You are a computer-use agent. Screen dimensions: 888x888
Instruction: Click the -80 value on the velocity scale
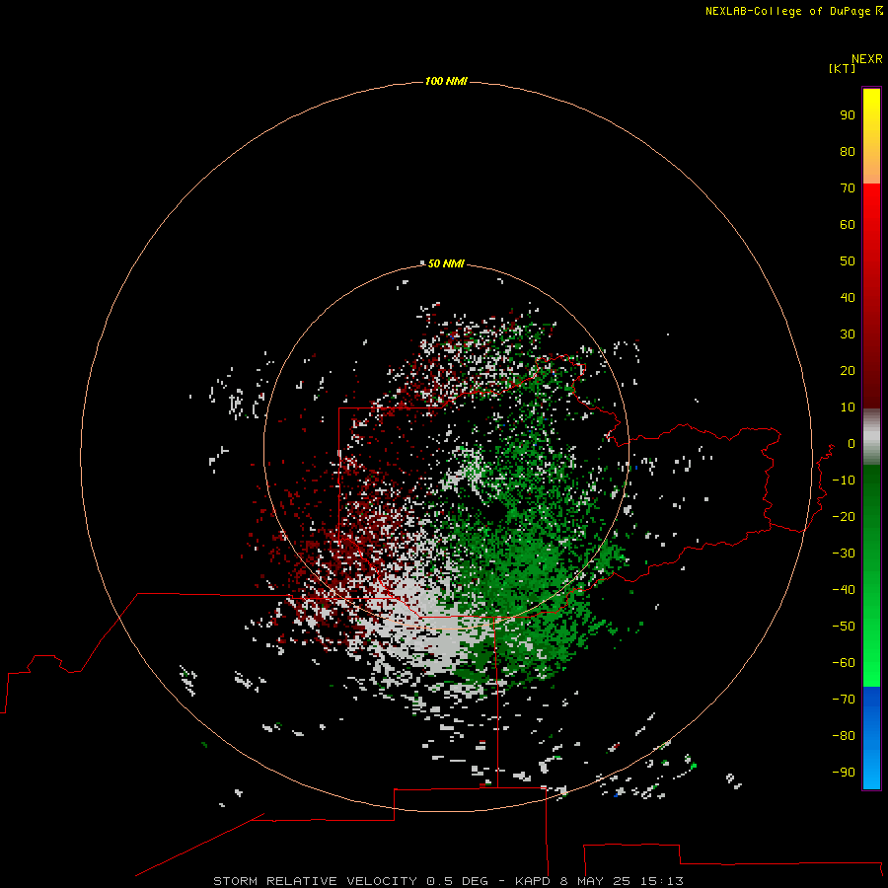844,736
